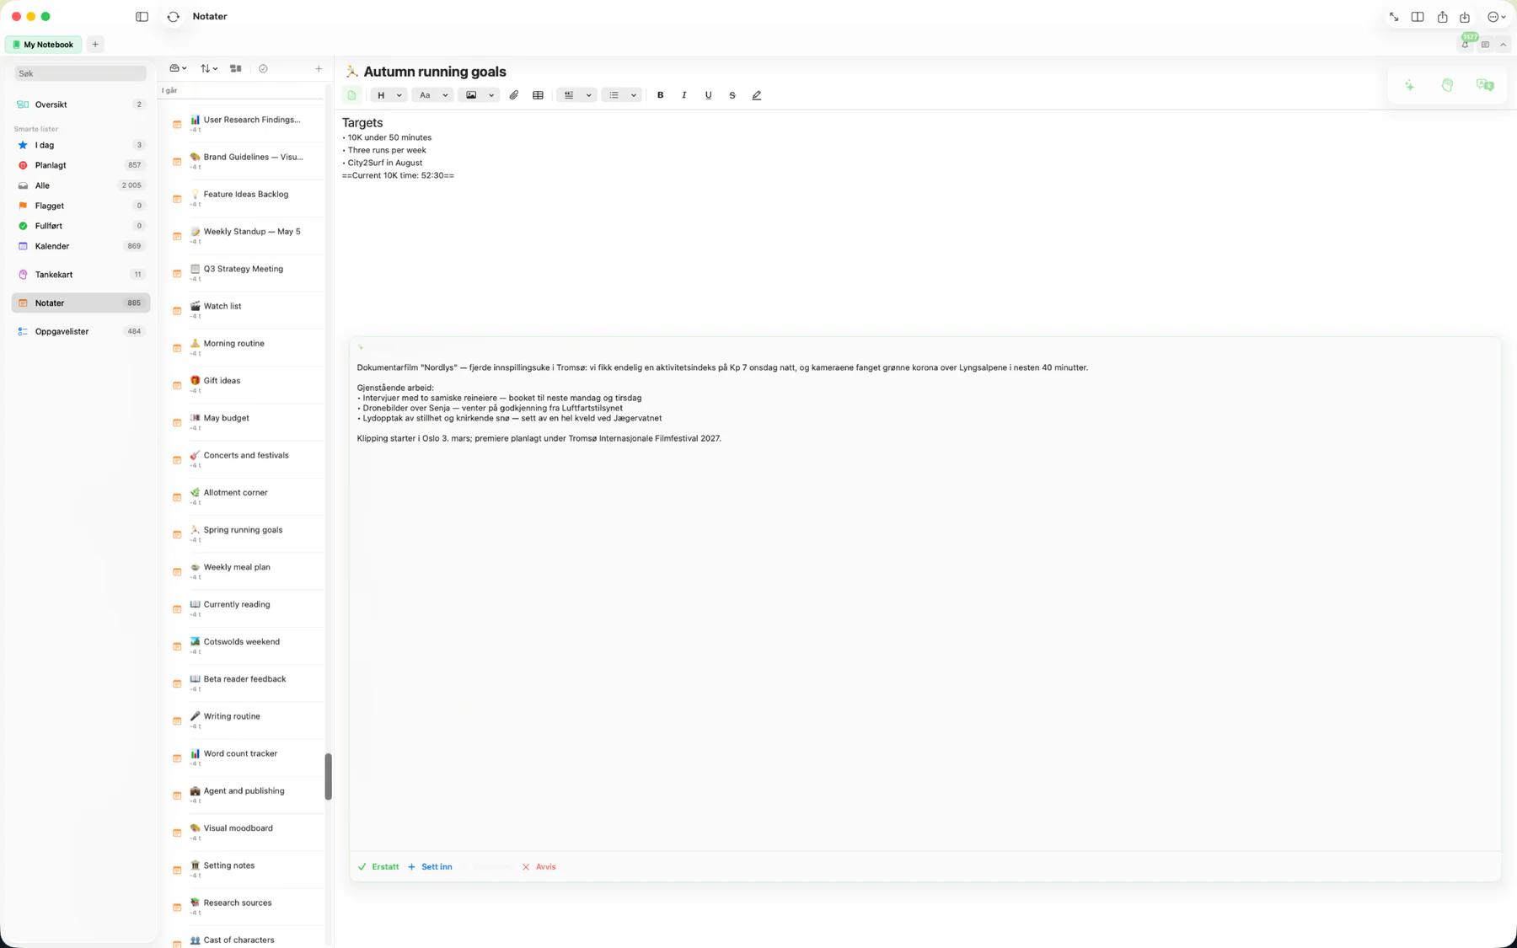
Task: Click Avvis to dismiss suggestion
Action: 539,866
